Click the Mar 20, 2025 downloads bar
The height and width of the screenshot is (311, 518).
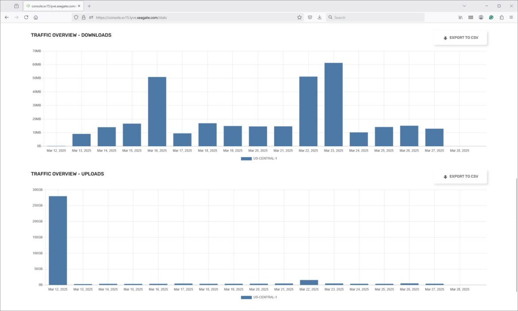point(258,136)
